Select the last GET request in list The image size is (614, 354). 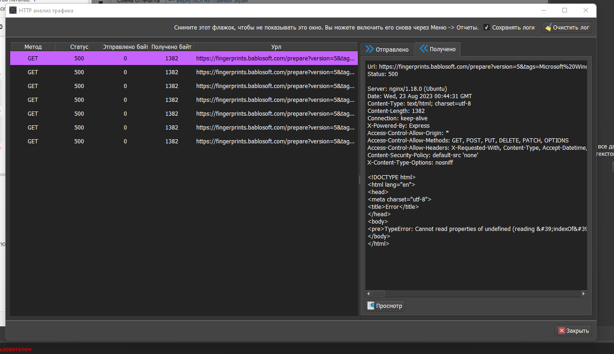[x=184, y=142]
